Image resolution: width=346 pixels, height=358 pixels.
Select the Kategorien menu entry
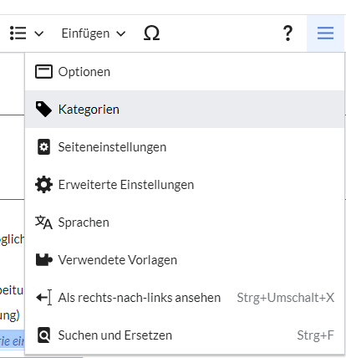coord(185,109)
